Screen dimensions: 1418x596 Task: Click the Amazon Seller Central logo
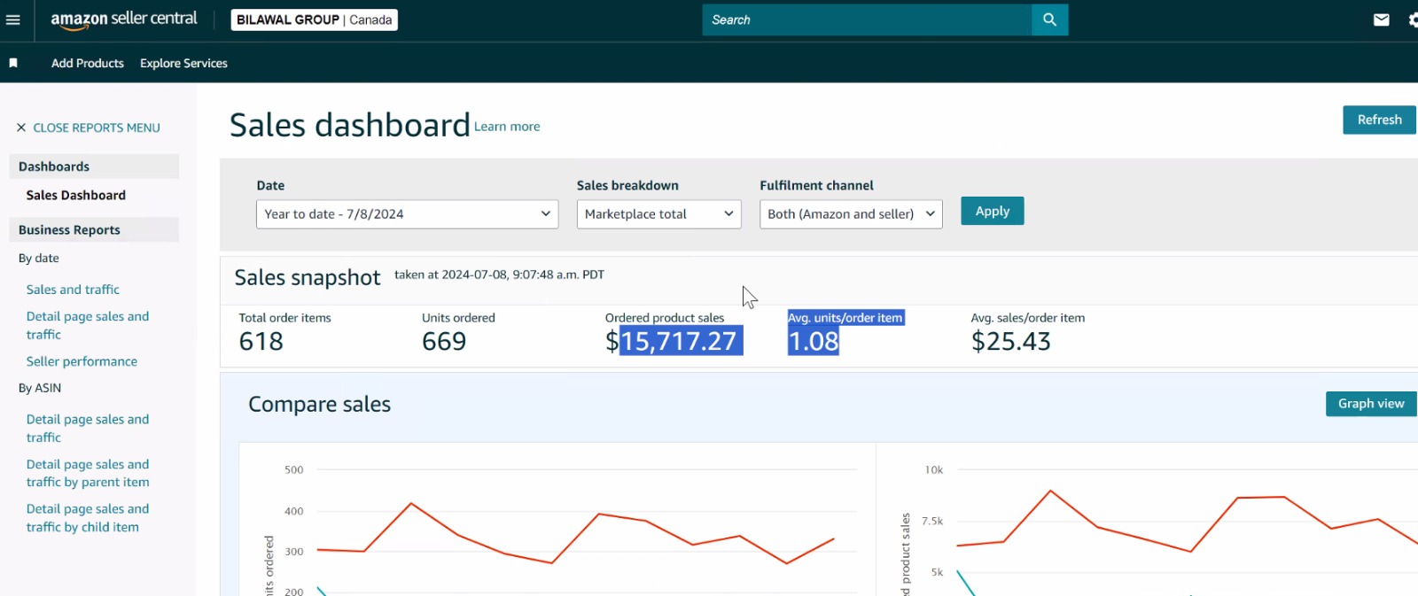click(124, 19)
